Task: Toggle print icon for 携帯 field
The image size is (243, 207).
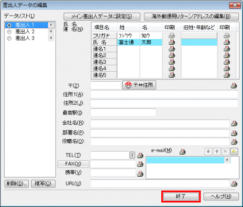Action: 140,174
